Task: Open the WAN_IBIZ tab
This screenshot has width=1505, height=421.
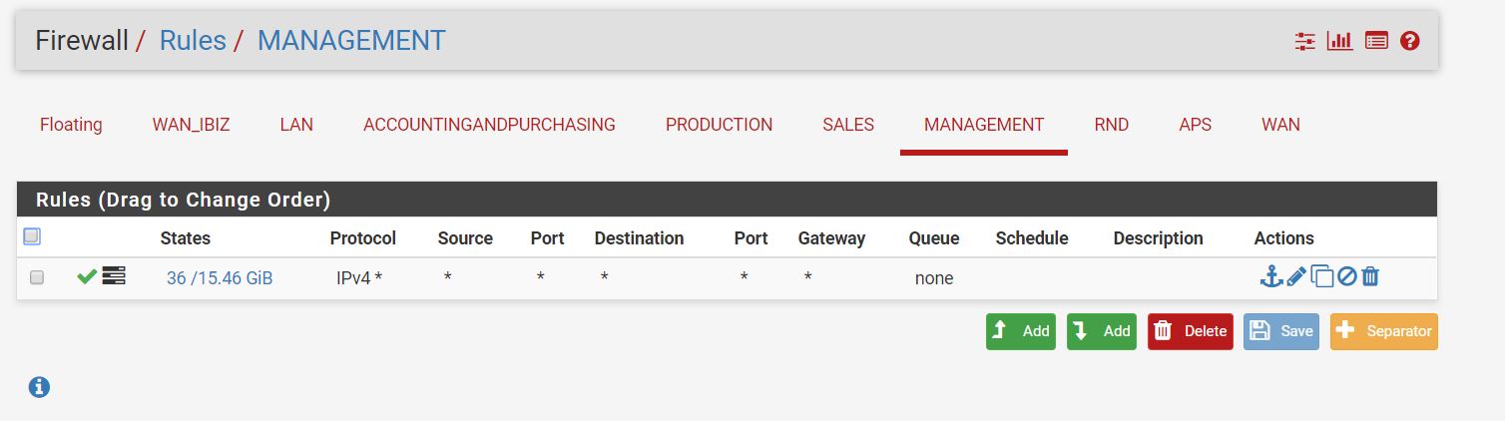Action: pos(191,125)
